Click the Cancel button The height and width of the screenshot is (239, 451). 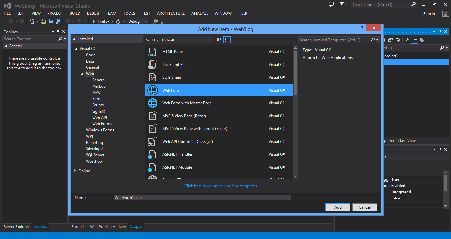365,207
